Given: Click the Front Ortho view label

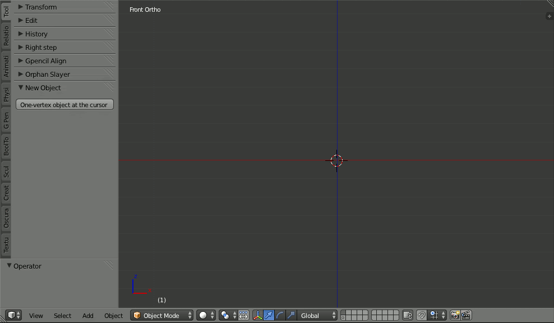Looking at the screenshot, I should [x=145, y=10].
